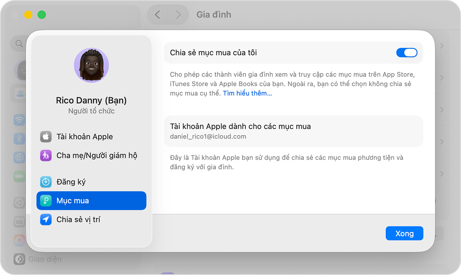This screenshot has height=275, width=461.
Task: Click Rico Danny's Memoji avatar
Action: pos(91,65)
